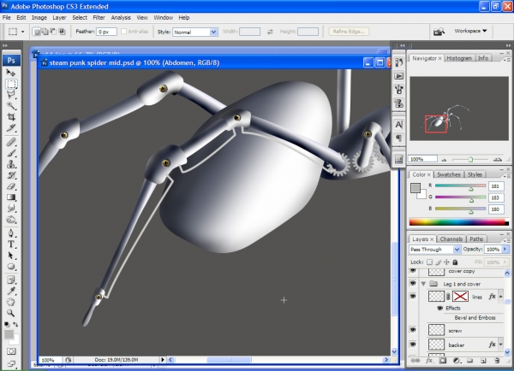
Task: Click the Go to Bridge icon
Action: coord(439,32)
